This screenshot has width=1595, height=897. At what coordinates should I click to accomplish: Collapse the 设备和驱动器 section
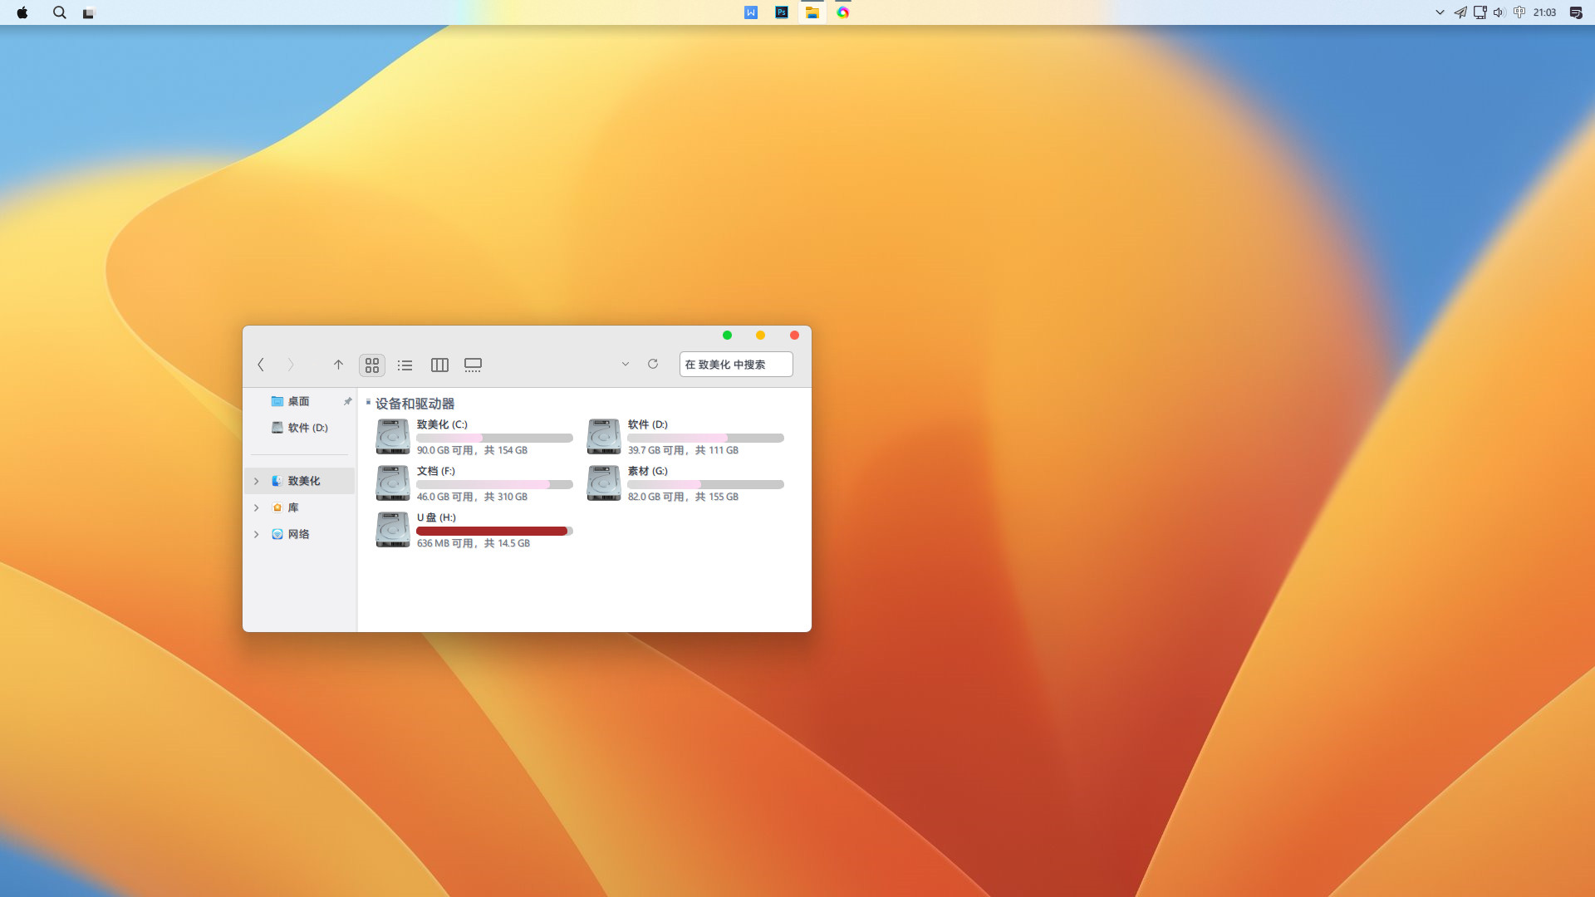coord(367,404)
